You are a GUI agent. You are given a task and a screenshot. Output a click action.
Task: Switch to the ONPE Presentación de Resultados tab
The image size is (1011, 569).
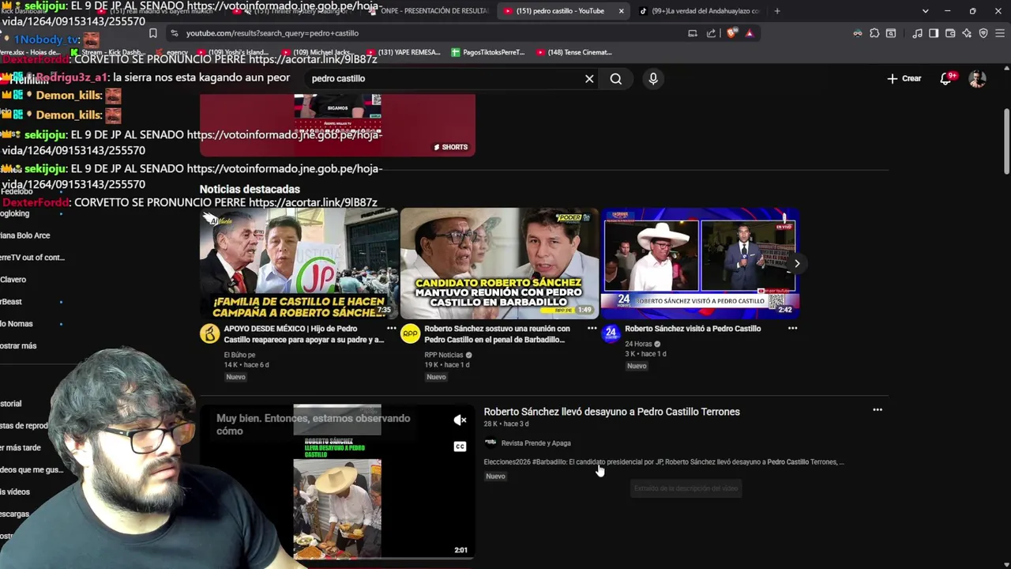point(429,11)
